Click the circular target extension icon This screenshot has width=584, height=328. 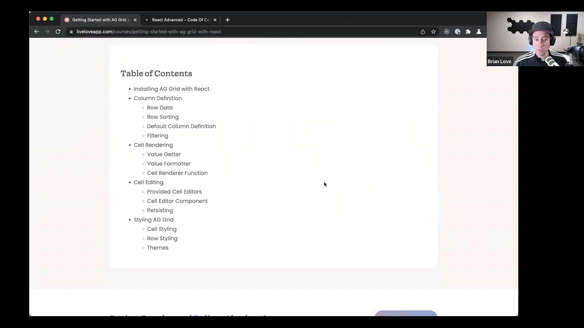coord(447,32)
